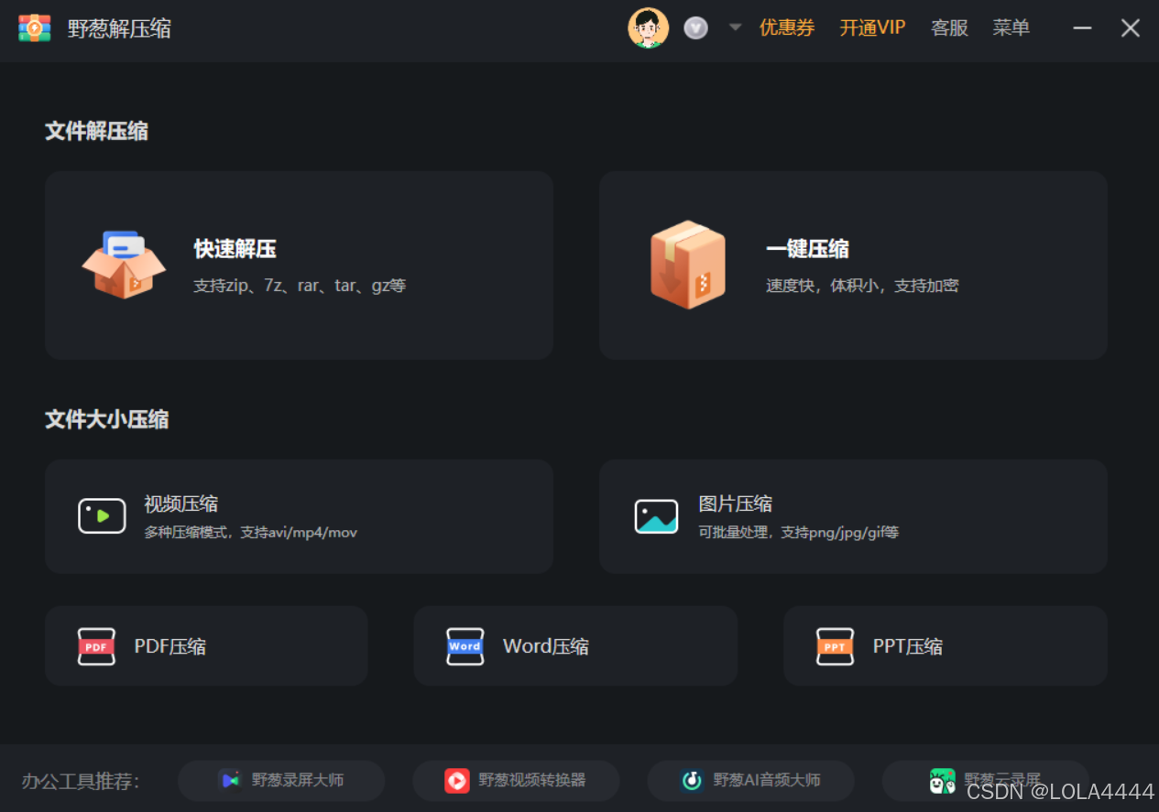
Task: Click the orange PPT file icon
Action: pyautogui.click(x=835, y=646)
